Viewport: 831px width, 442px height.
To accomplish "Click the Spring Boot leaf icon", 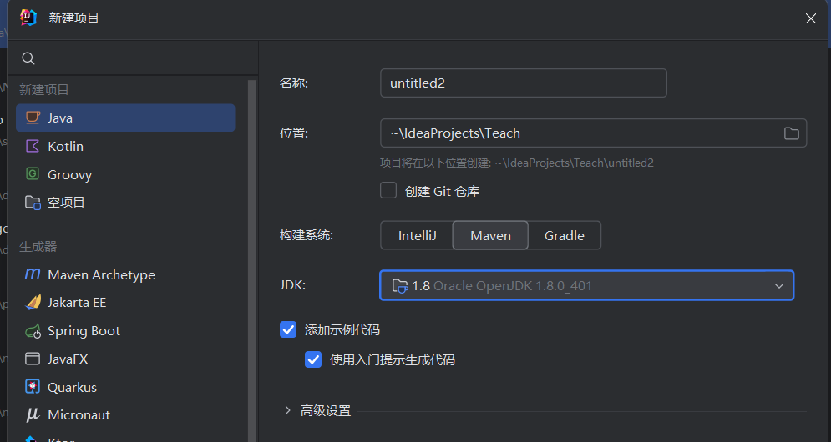I will pyautogui.click(x=33, y=331).
